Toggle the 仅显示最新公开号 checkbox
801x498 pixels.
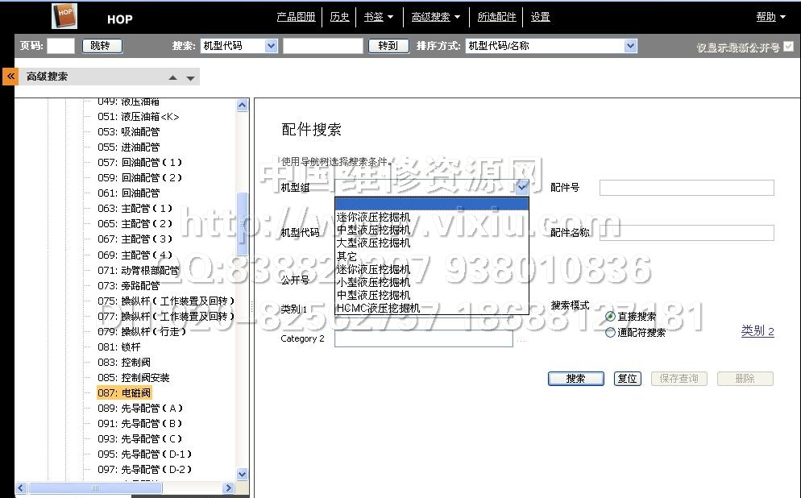coord(789,47)
